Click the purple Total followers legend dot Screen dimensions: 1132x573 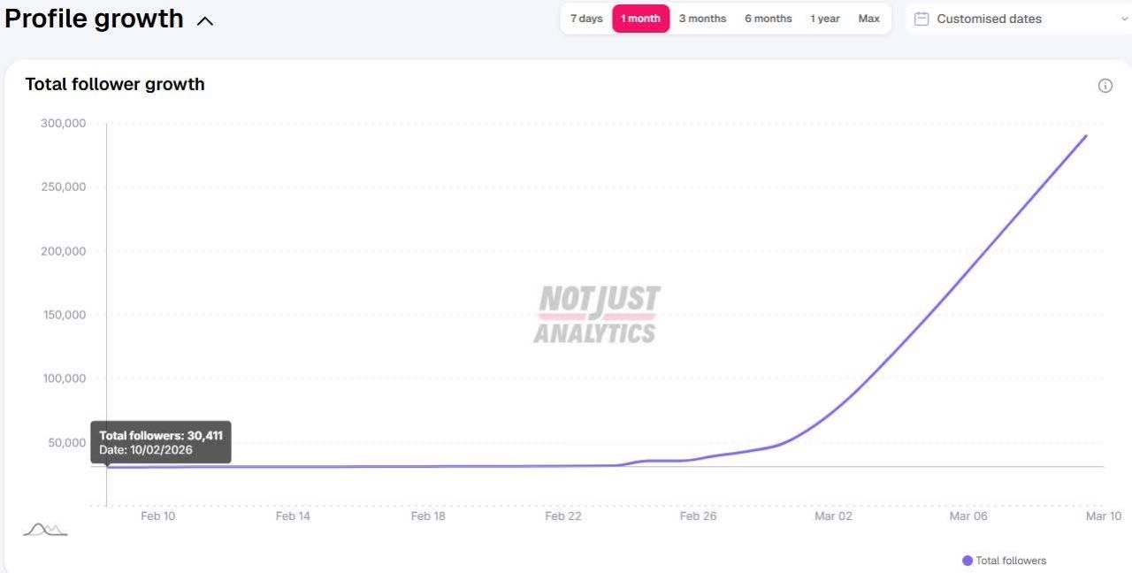967,561
